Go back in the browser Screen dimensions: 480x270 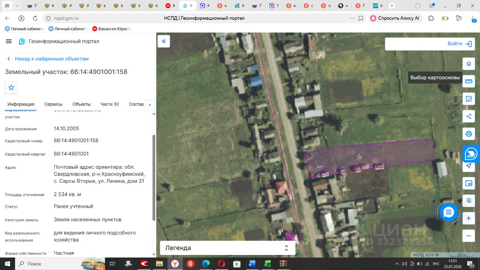pos(7,18)
